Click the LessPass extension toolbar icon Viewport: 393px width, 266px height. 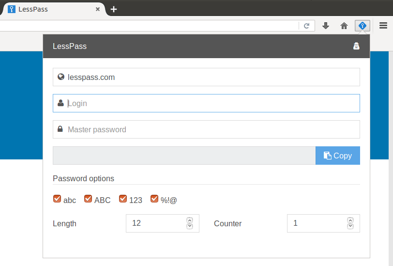click(362, 26)
